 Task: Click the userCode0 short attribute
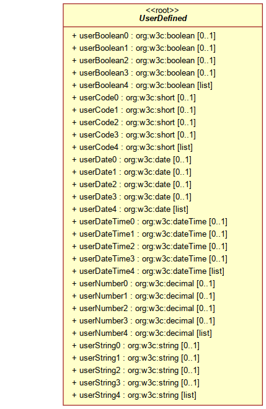134,98
